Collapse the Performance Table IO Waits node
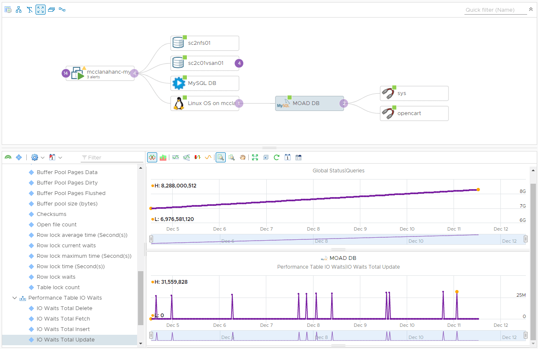538x349 pixels. click(15, 298)
